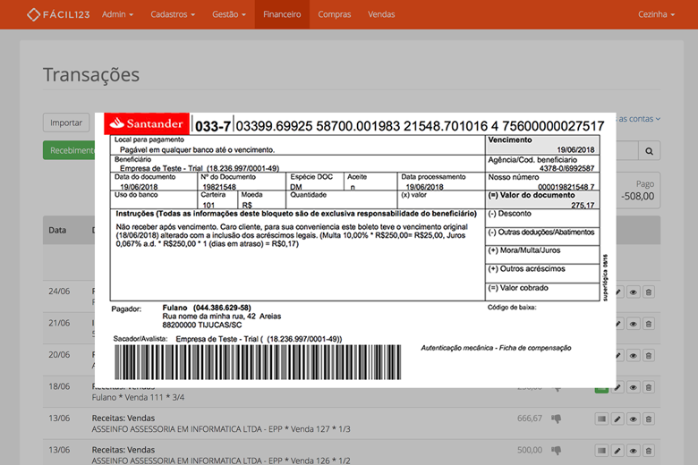Delete the 21/06 transaction with trash icon
This screenshot has height=465, width=698.
click(649, 324)
